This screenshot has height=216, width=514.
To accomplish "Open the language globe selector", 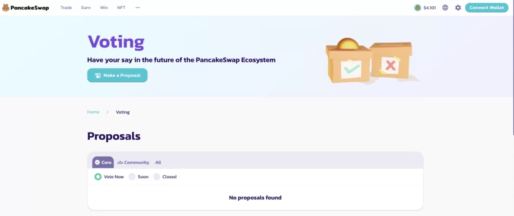I will (445, 8).
